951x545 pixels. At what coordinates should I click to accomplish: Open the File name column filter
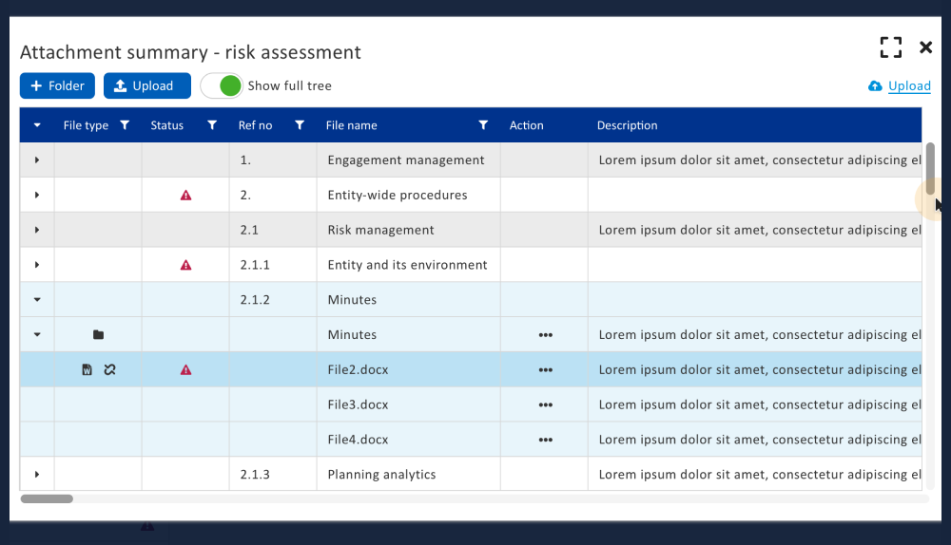483,125
